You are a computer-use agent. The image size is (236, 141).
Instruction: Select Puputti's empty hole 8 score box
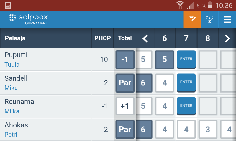[x=208, y=60]
